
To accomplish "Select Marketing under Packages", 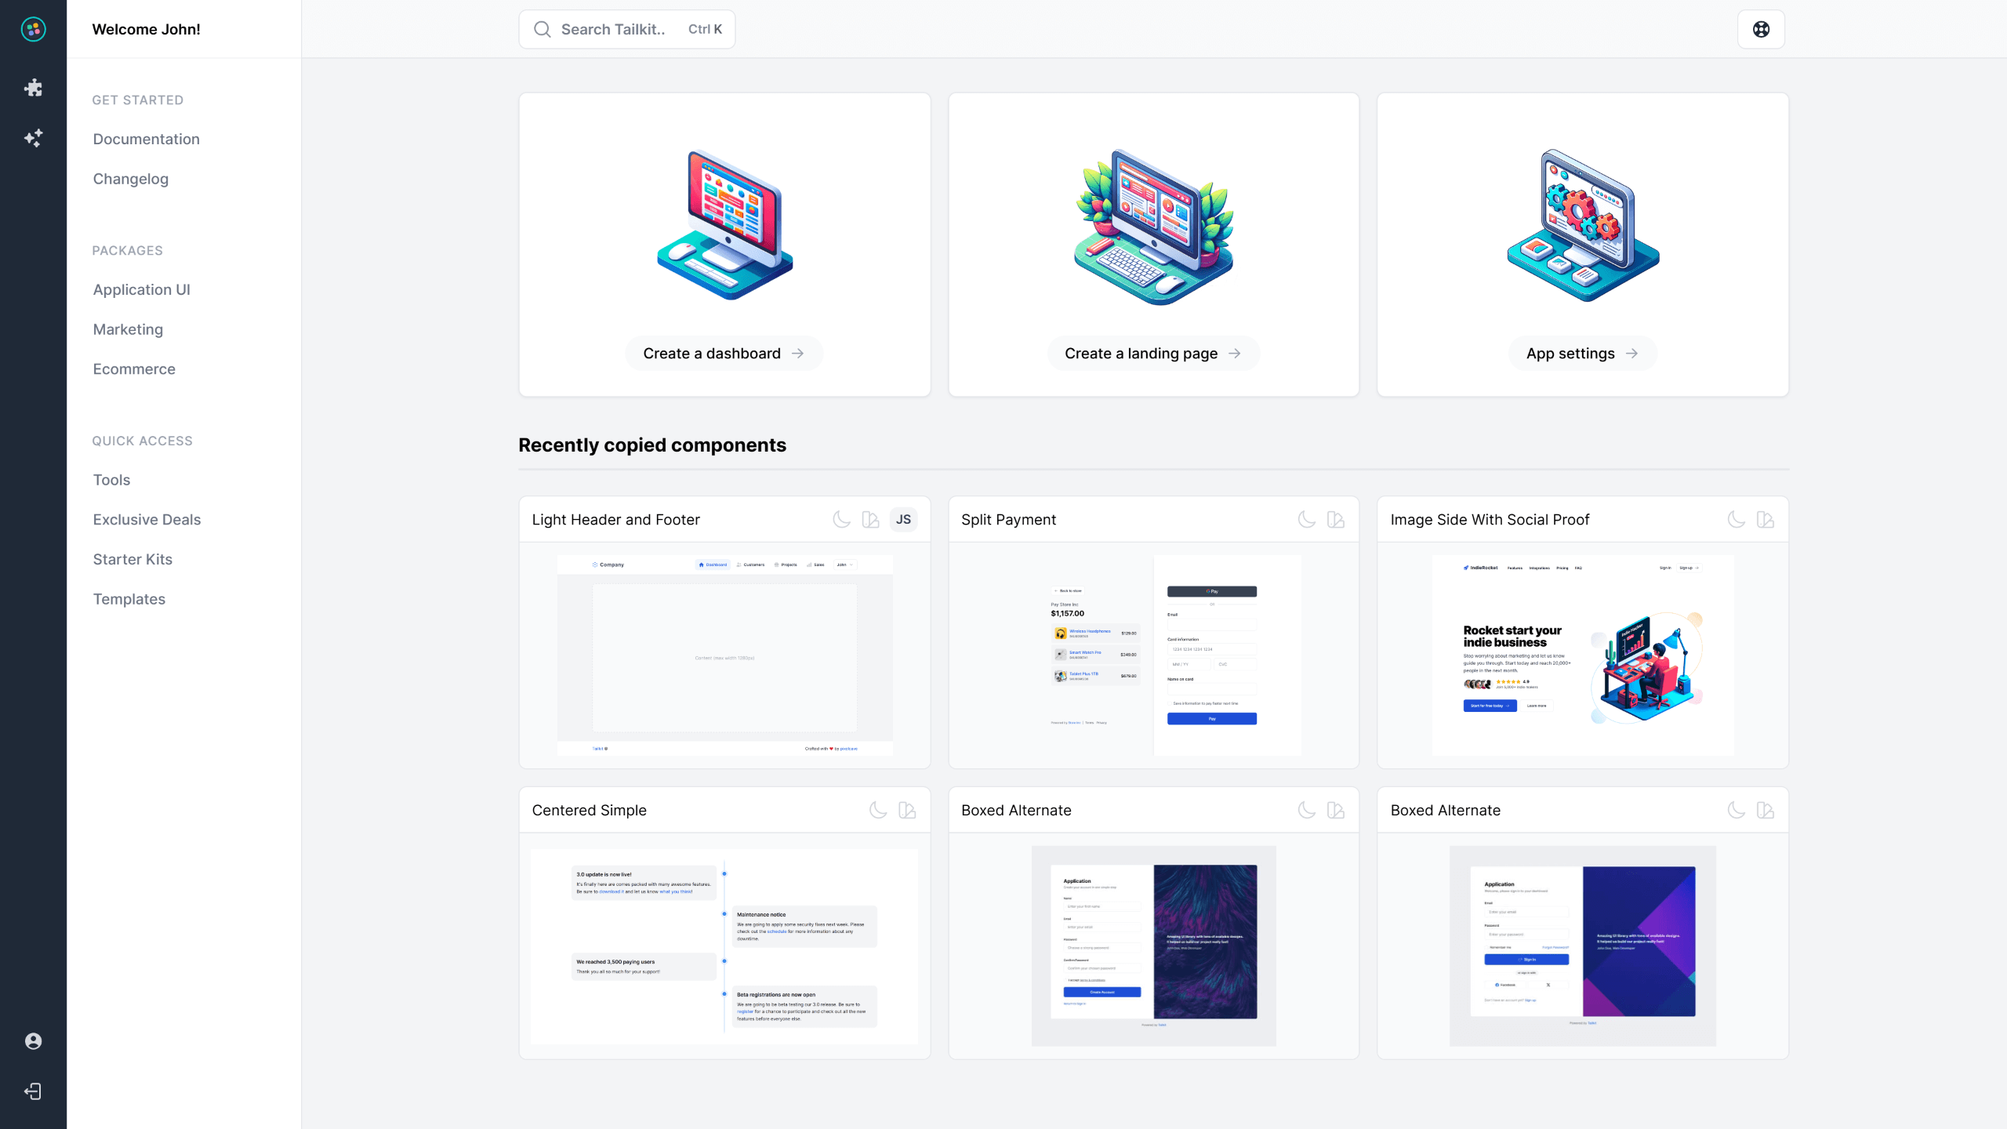I will (x=128, y=329).
